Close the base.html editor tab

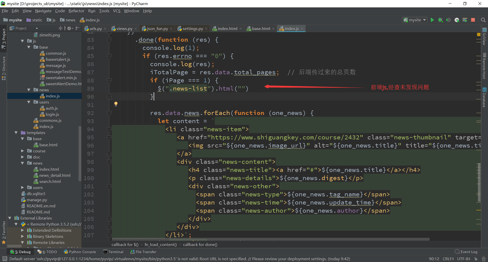tap(273, 29)
